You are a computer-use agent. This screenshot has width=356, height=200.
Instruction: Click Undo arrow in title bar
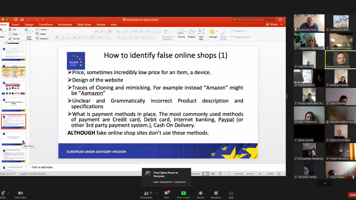(x=28, y=19)
